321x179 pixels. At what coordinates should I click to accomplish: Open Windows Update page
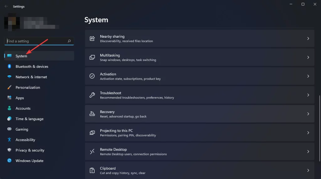tap(39, 160)
